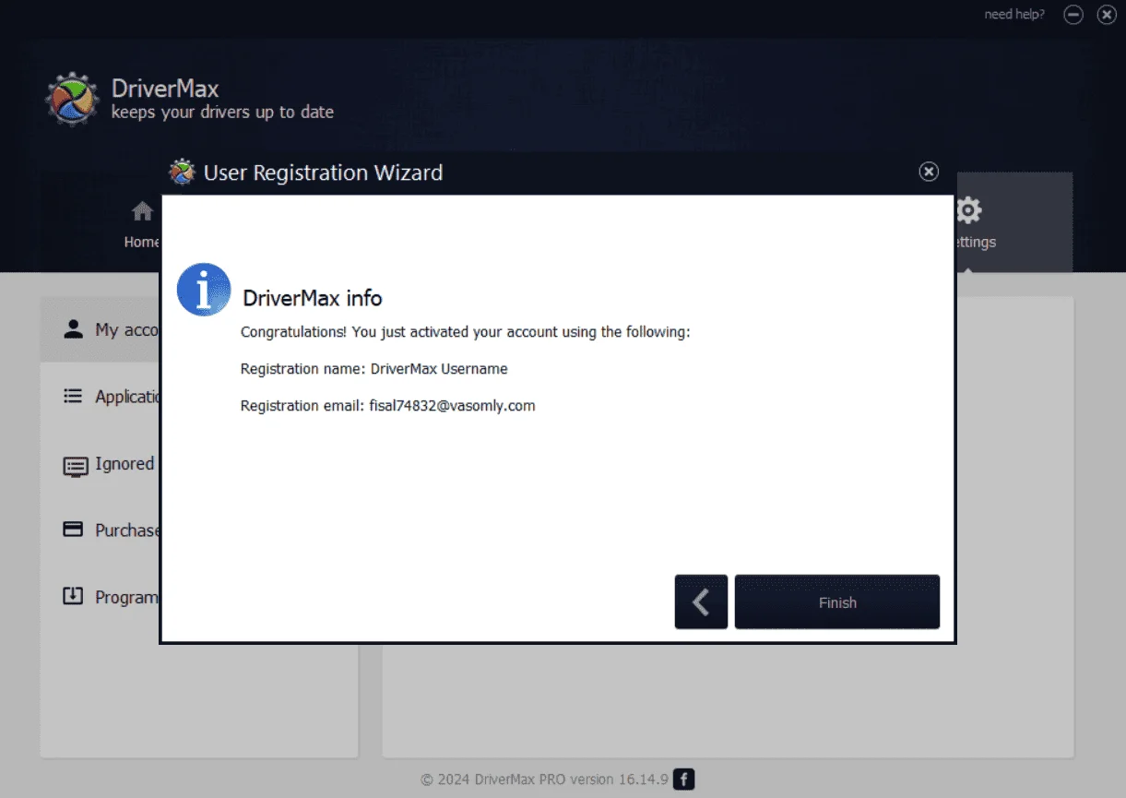
Task: Open the need help? link
Action: (x=1014, y=15)
